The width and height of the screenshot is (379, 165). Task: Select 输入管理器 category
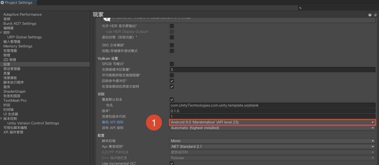point(12,42)
